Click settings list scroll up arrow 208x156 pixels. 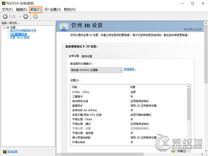click(189, 87)
